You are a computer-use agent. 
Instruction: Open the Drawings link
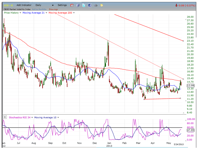(x=53, y=9)
